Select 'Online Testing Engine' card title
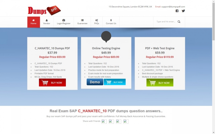 coord(106,48)
